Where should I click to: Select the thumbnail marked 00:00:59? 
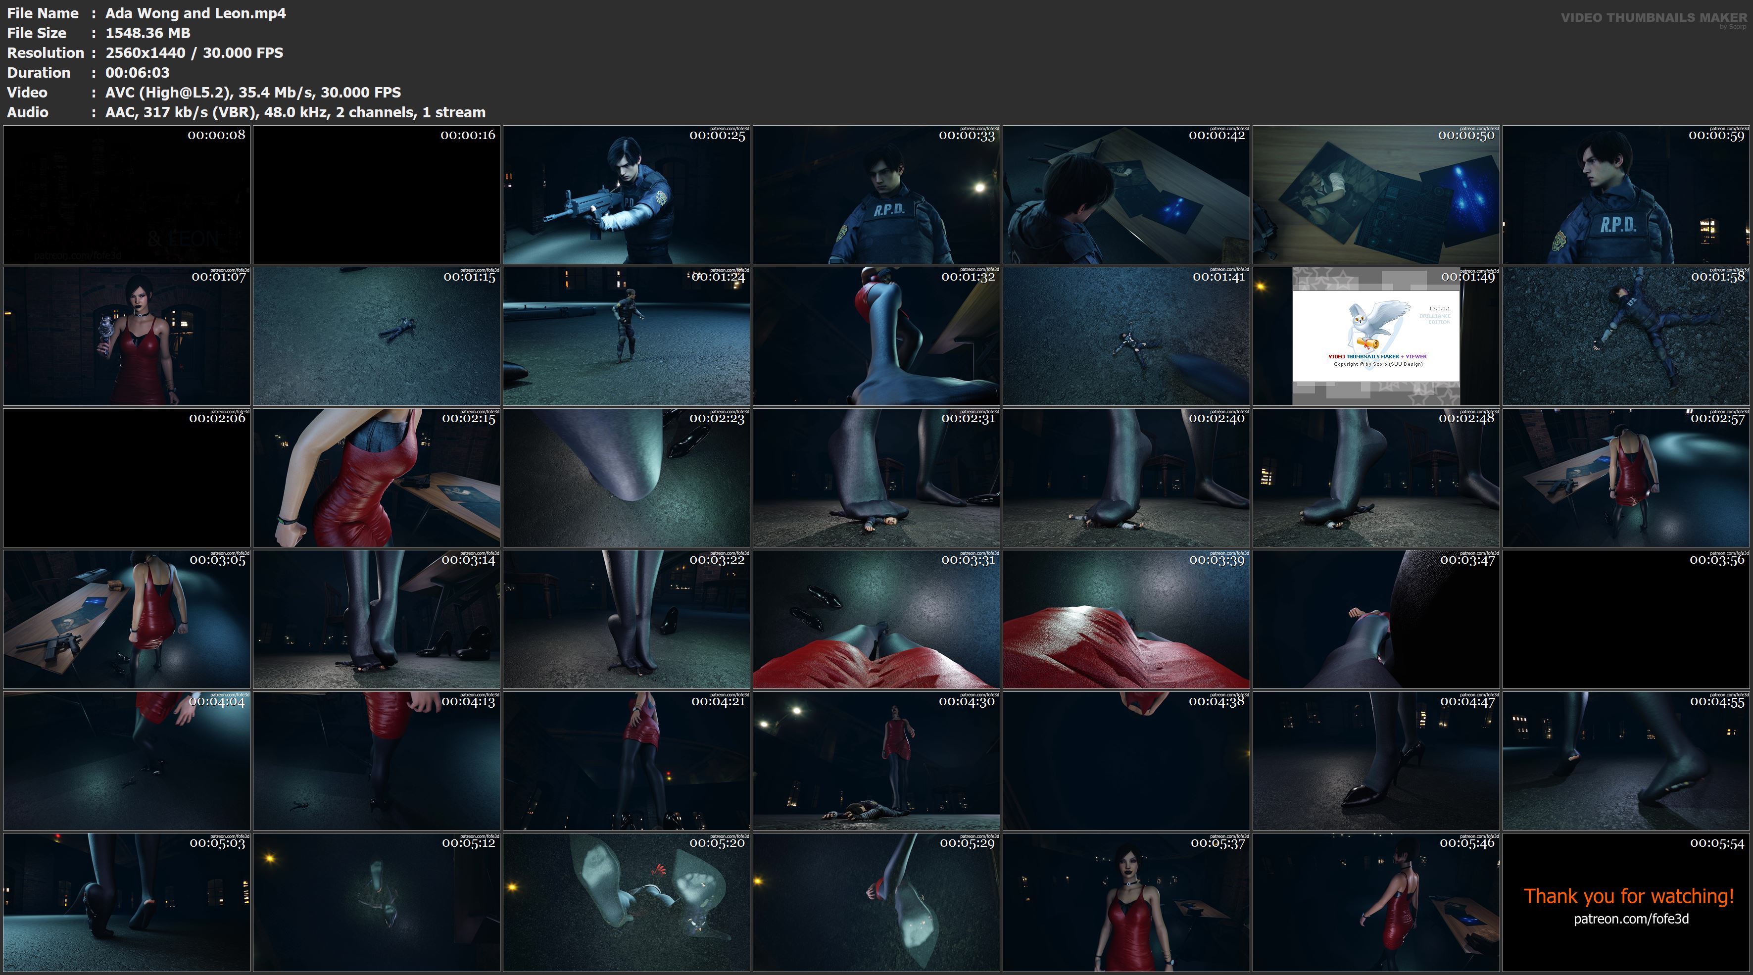click(x=1626, y=195)
